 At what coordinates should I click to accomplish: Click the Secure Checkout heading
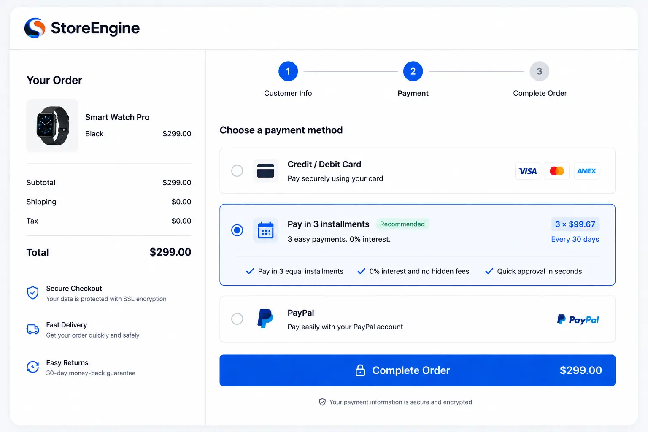coord(74,289)
